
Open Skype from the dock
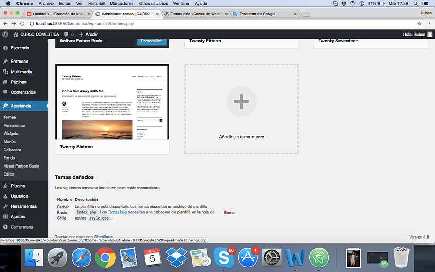pos(224,258)
